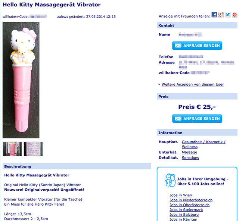Enlarge the main product photo
Image resolution: width=239 pixels, height=221 pixels.
pos(21,80)
